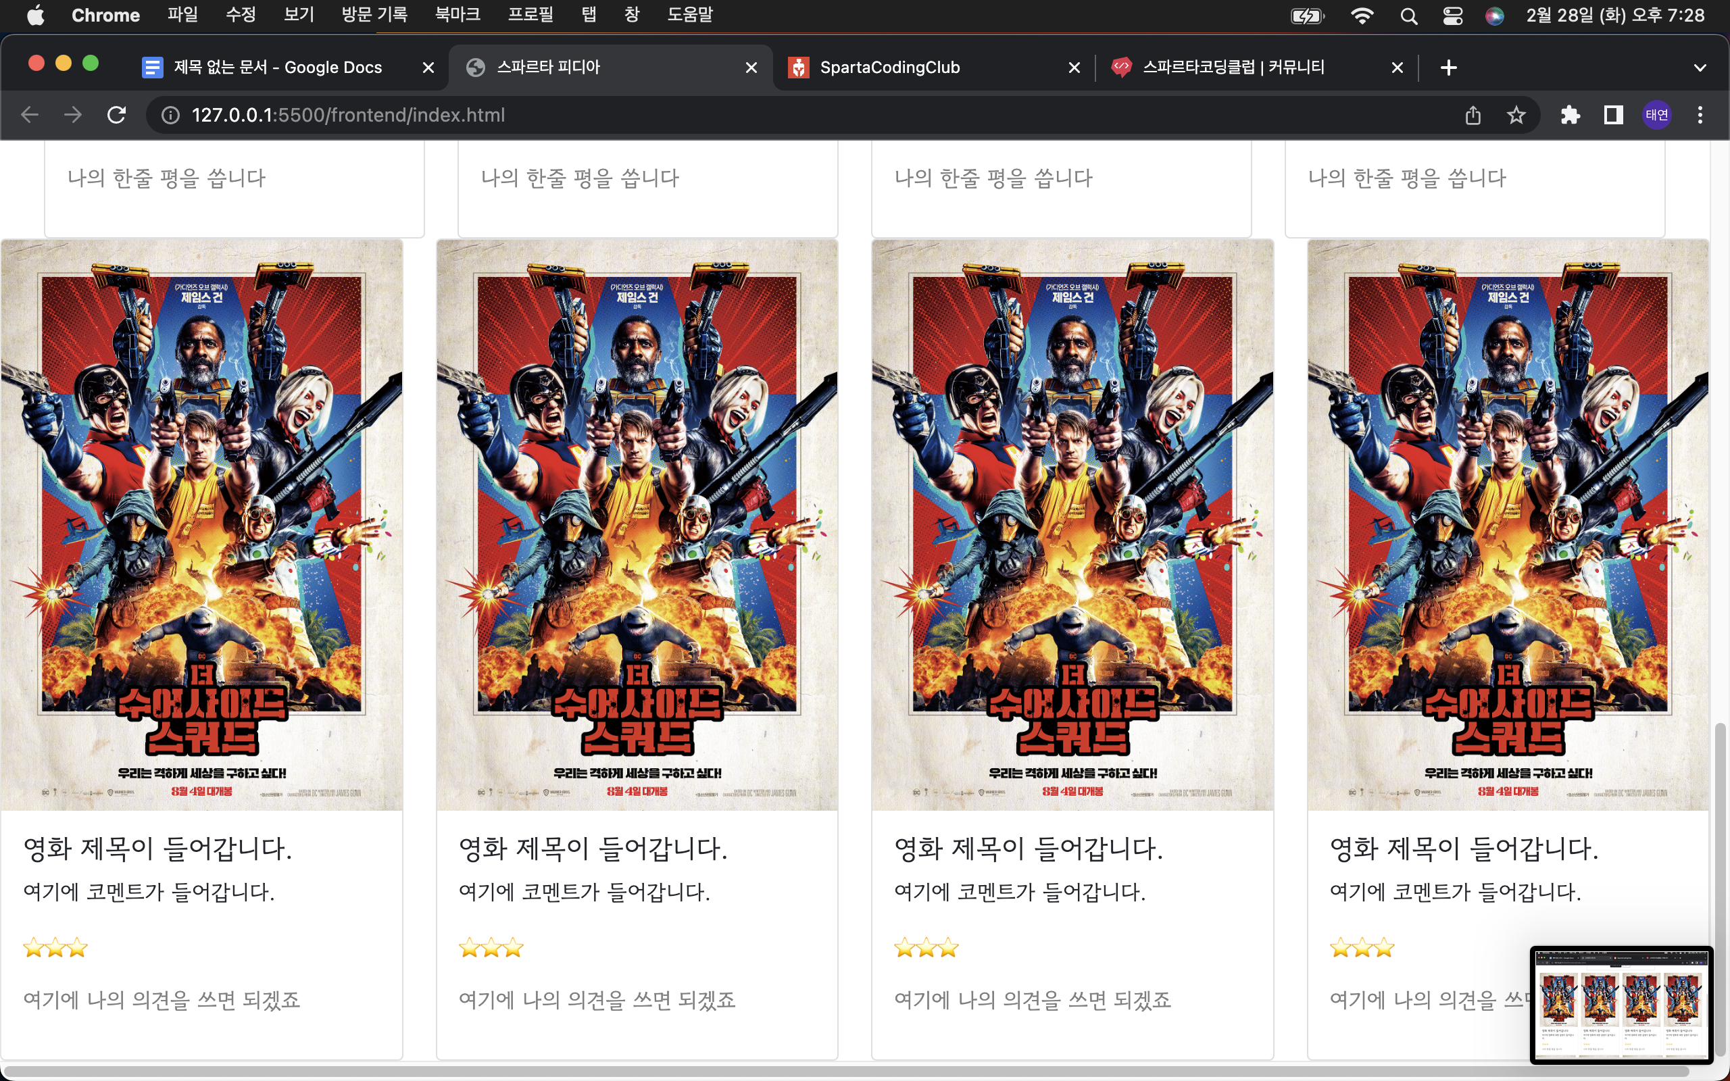
Task: Switch to the 스파르타 피디아 tab
Action: coord(611,67)
